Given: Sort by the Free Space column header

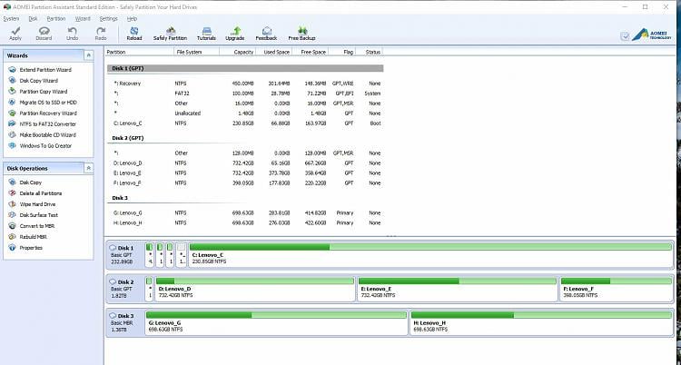Looking at the screenshot, I should tap(310, 52).
